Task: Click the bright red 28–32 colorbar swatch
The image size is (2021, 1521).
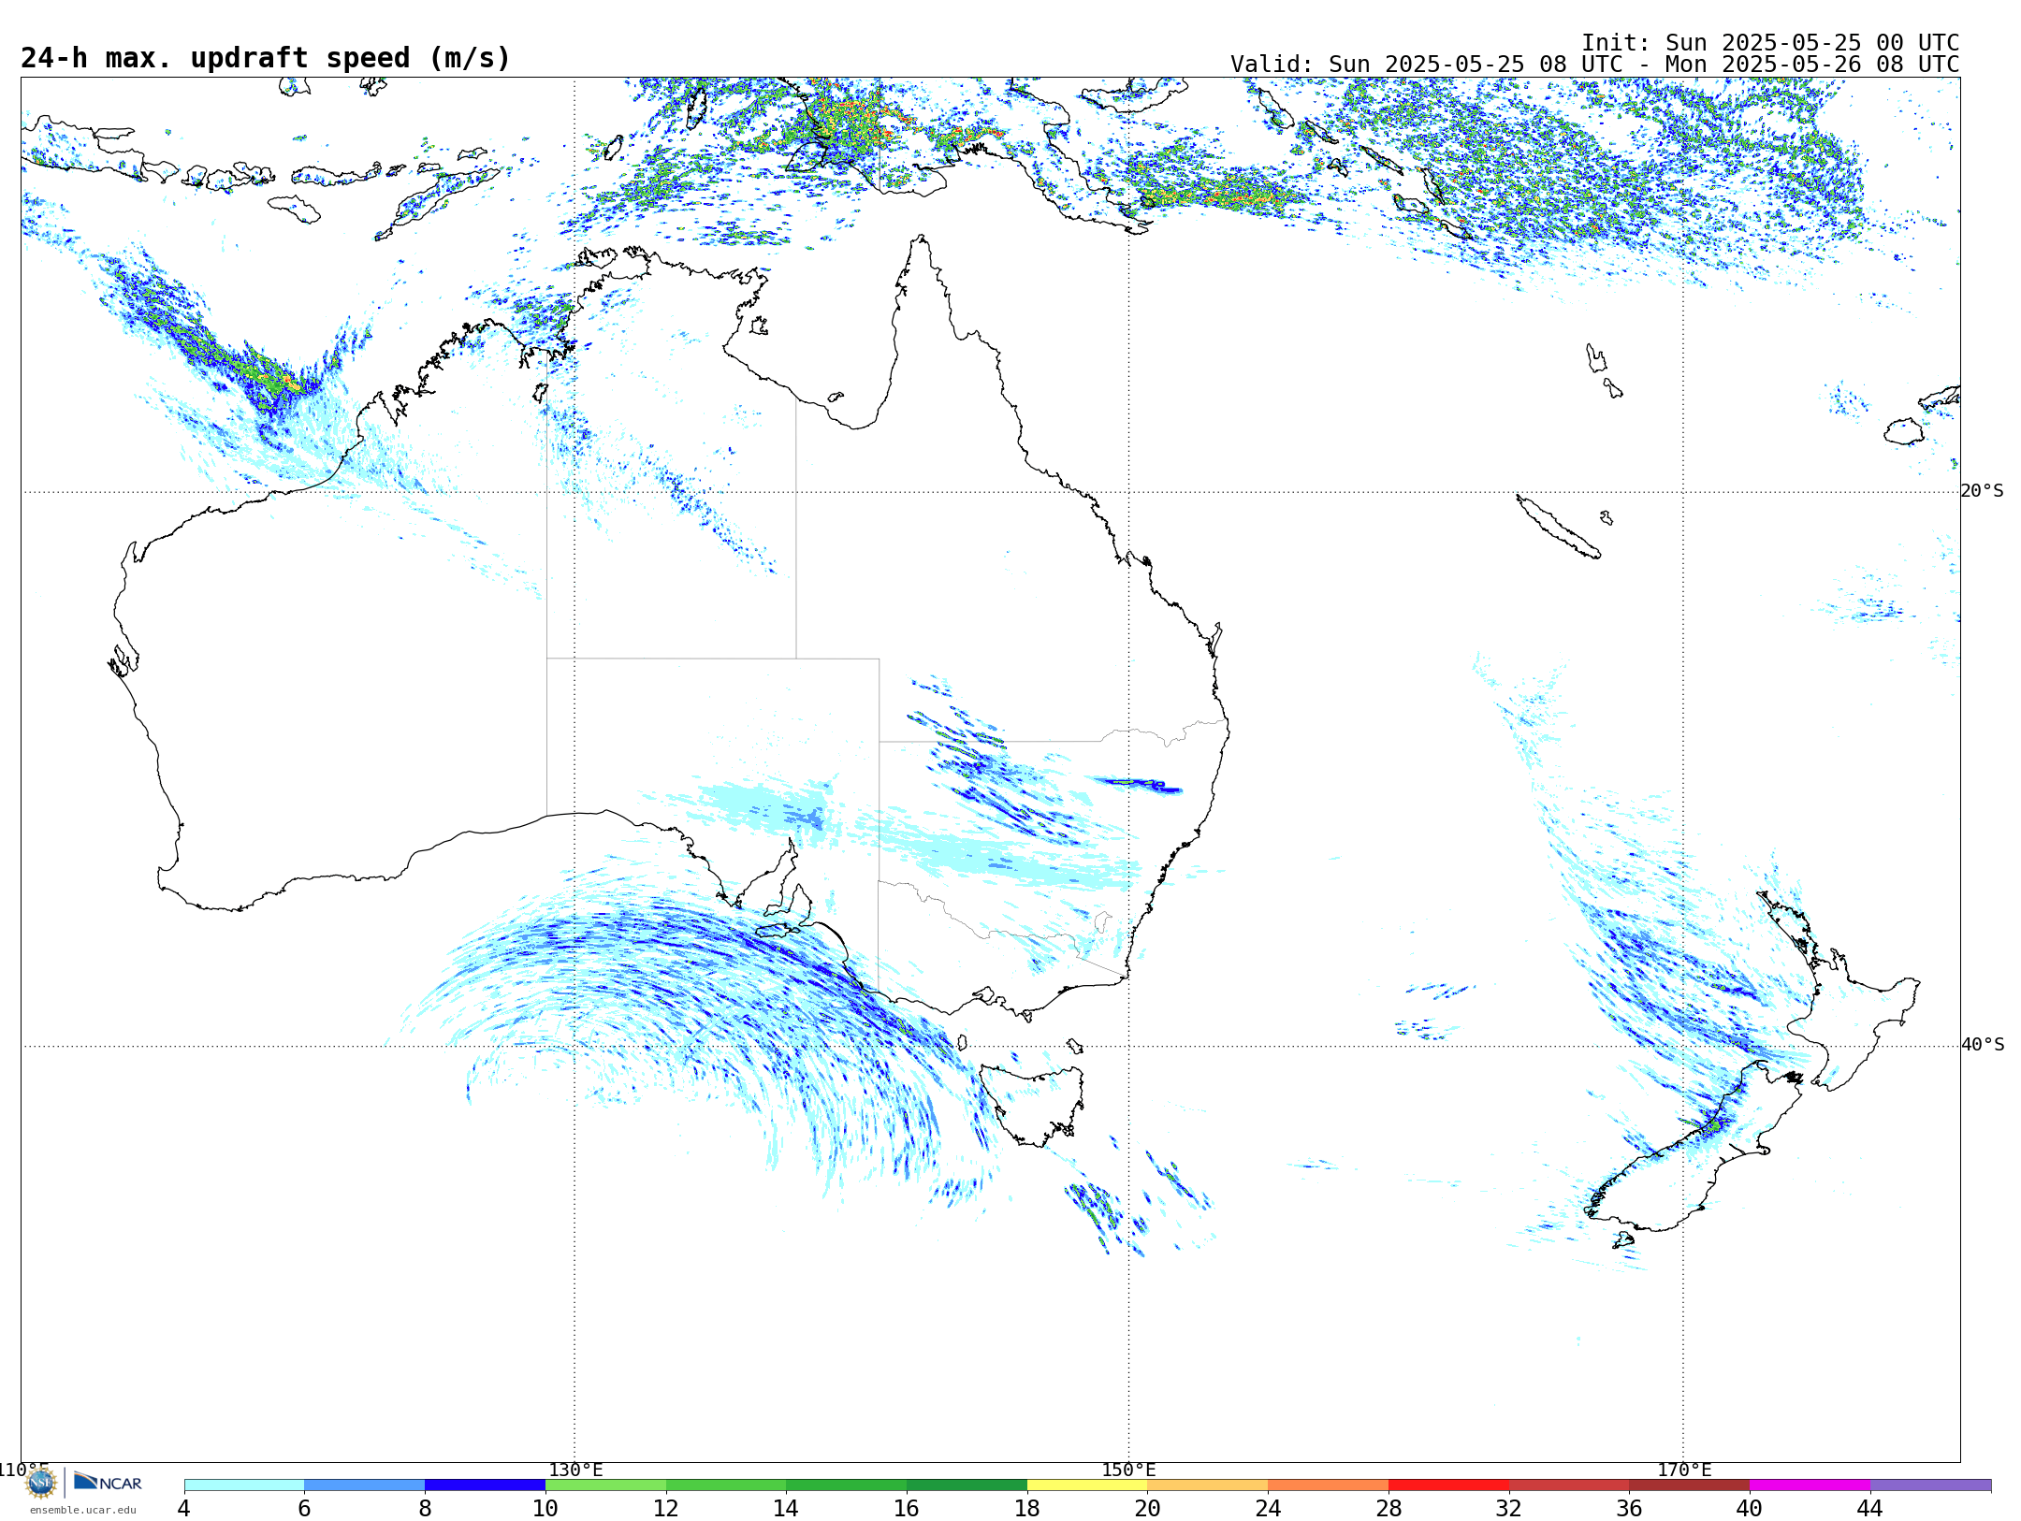Action: (1449, 1485)
